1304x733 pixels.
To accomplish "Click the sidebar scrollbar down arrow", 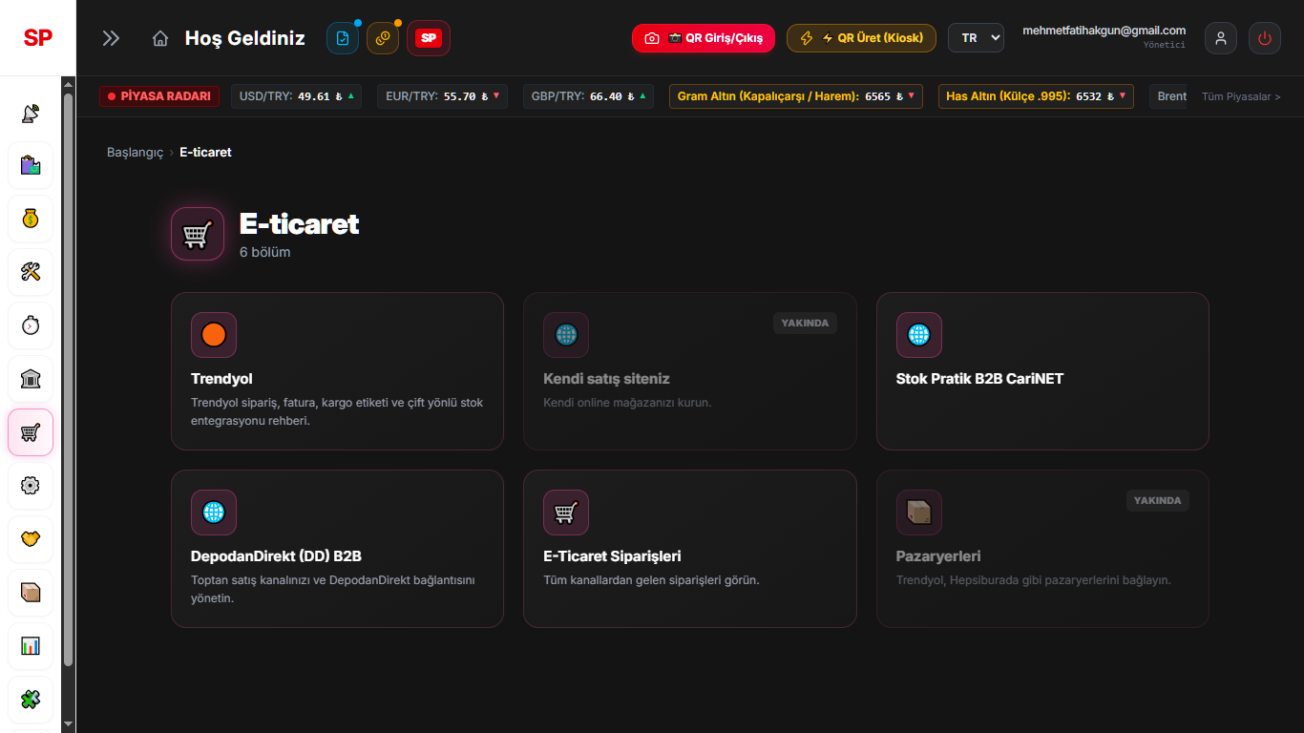I will click(68, 724).
